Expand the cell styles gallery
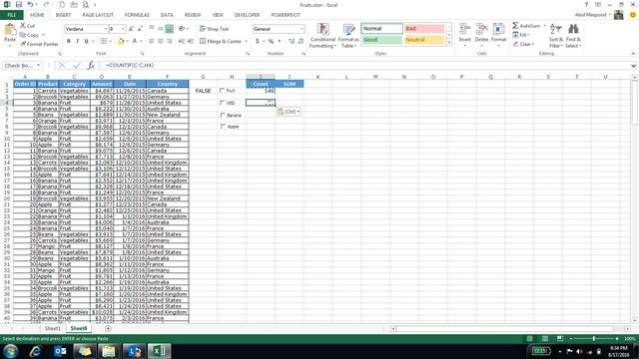Screen dimensions: 639x359 click(449, 43)
